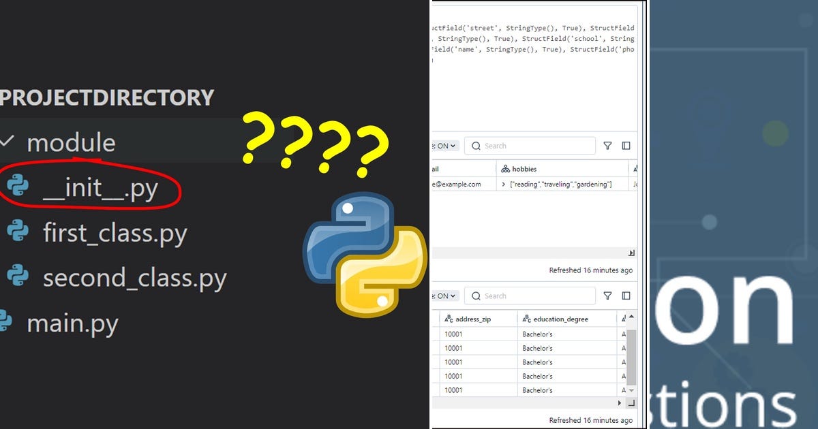818x429 pixels.
Task: Toggle the columns panel icon above hobbies table
Action: (x=626, y=146)
